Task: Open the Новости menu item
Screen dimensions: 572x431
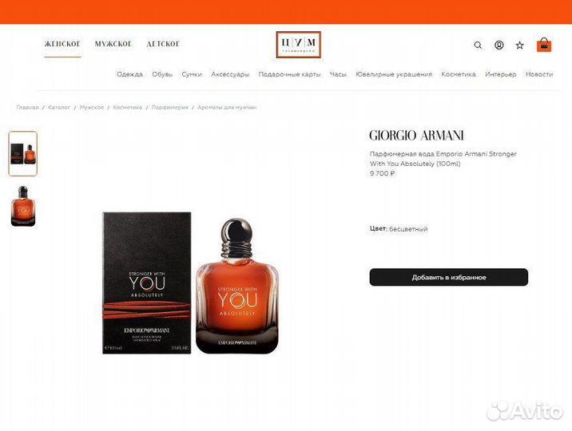Action: point(538,74)
